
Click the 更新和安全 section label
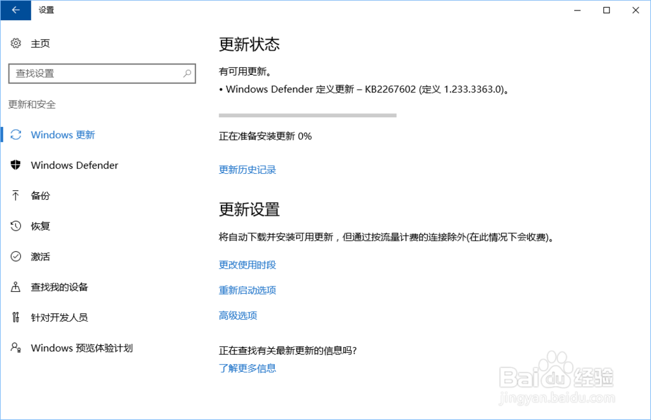[x=32, y=104]
